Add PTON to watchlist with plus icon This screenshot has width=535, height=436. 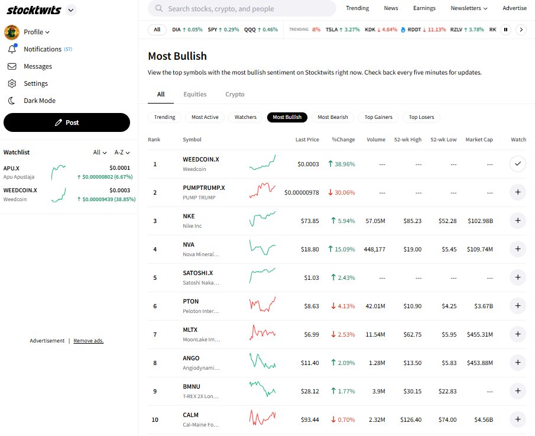tap(518, 306)
